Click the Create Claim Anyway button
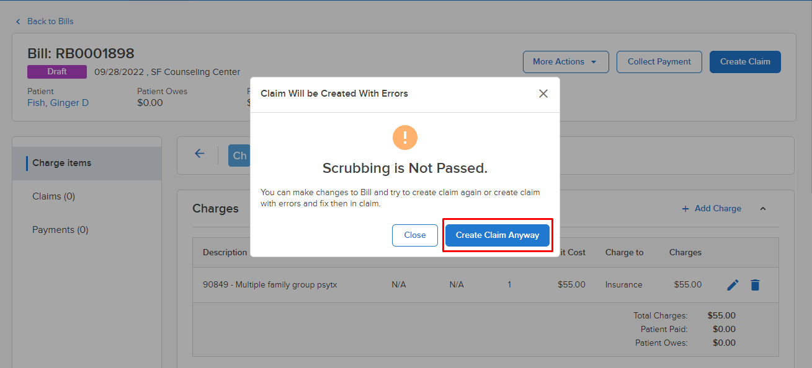 click(x=497, y=235)
